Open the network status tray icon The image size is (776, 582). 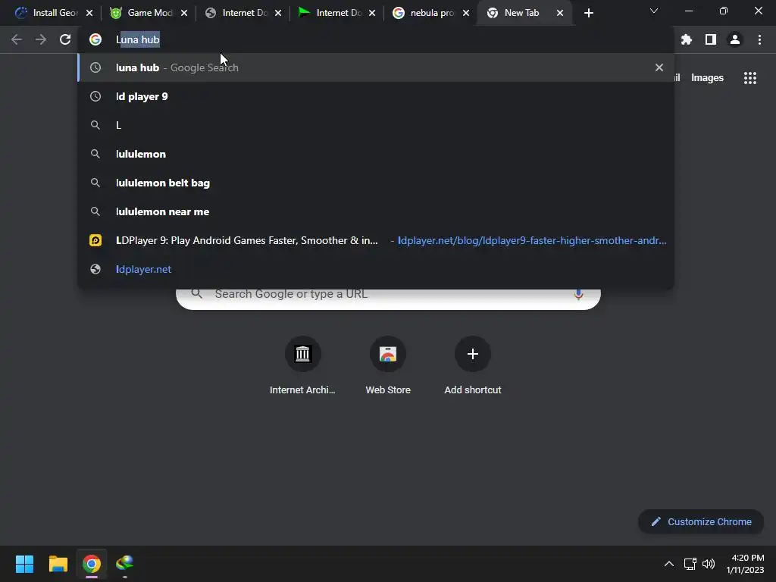[690, 564]
